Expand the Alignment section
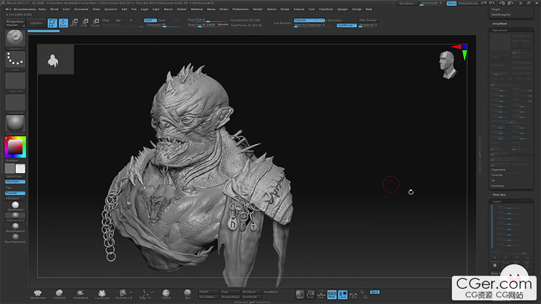Image resolution: width=541 pixels, height=304 pixels. pyautogui.click(x=498, y=170)
